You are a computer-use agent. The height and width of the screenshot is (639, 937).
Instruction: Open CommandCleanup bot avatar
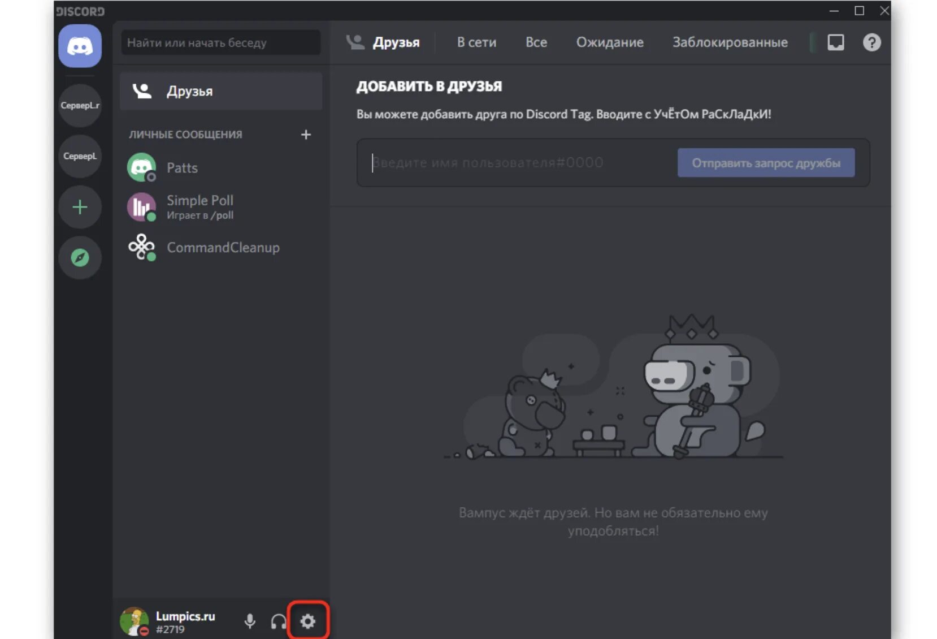(x=141, y=247)
